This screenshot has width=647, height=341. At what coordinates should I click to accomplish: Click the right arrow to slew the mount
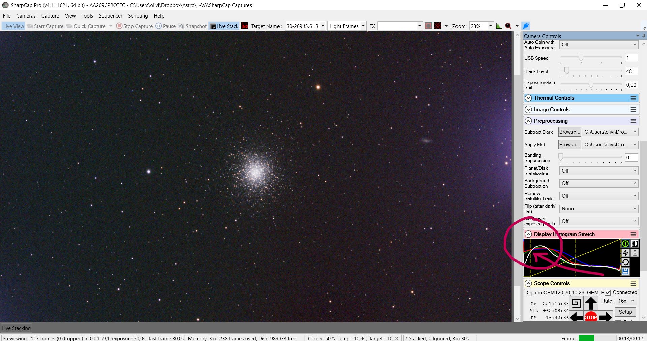point(605,317)
